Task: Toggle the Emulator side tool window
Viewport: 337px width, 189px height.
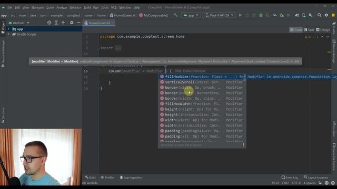Action: coord(334,129)
